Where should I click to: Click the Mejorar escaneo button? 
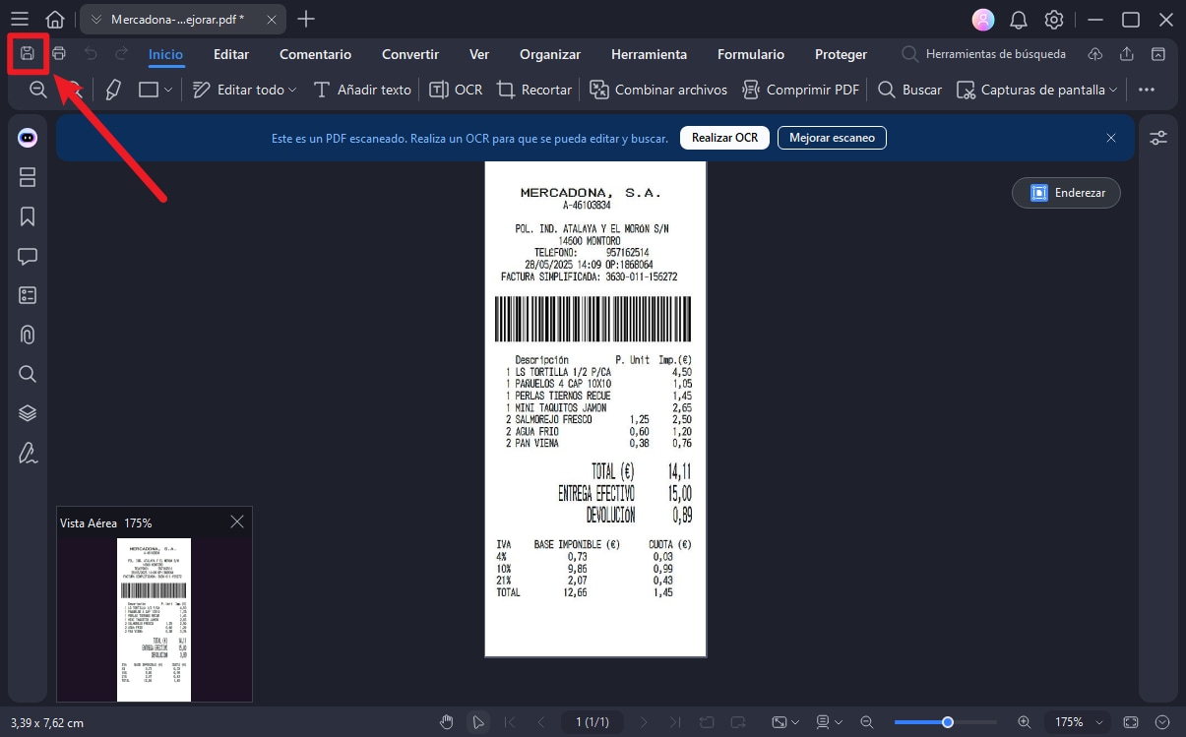pos(832,138)
